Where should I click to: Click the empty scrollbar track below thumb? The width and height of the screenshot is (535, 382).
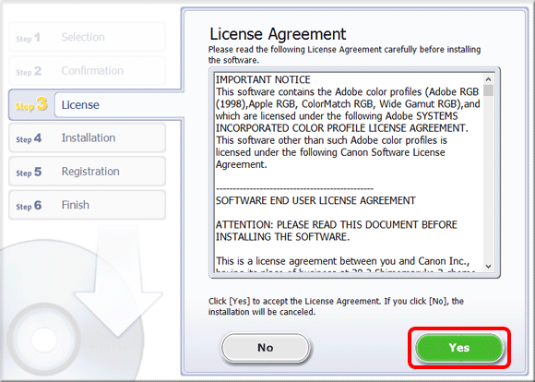pos(488,179)
